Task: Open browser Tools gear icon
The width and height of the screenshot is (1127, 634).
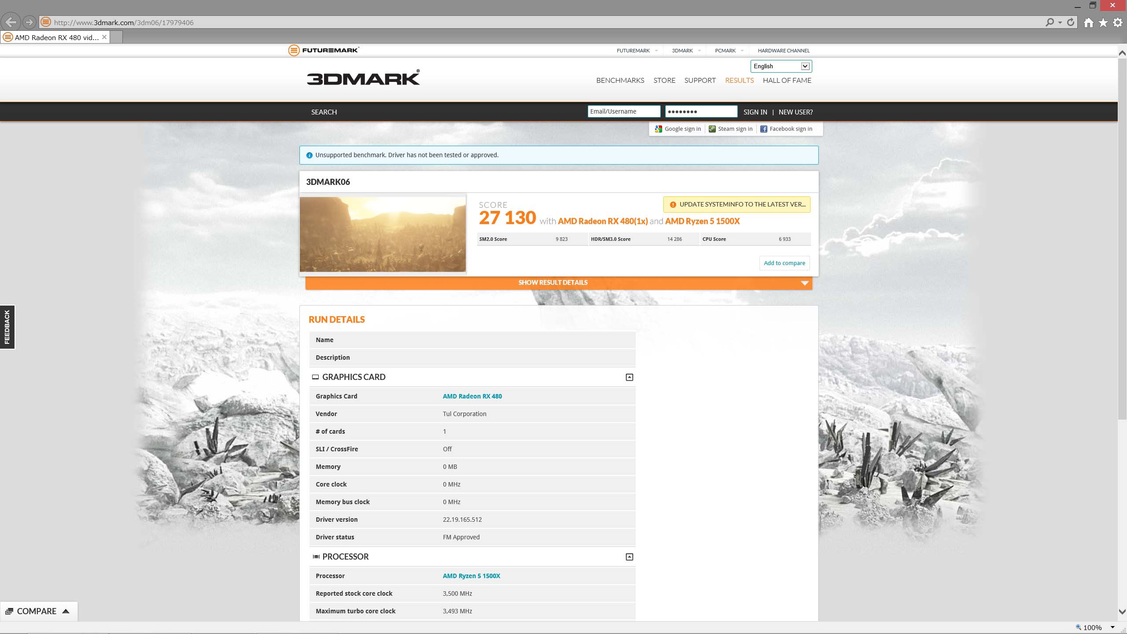Action: [1118, 22]
